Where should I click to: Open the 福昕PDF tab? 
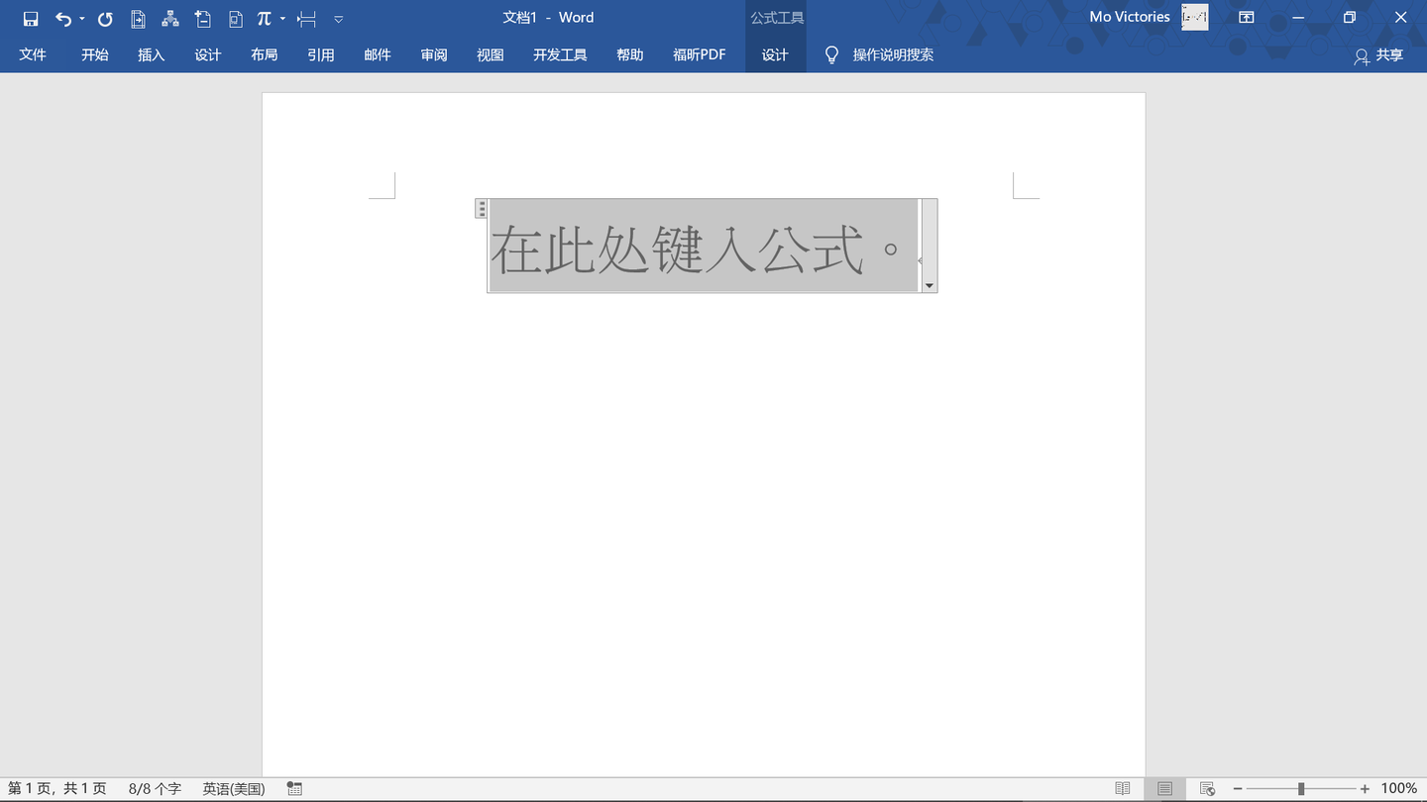click(x=700, y=54)
